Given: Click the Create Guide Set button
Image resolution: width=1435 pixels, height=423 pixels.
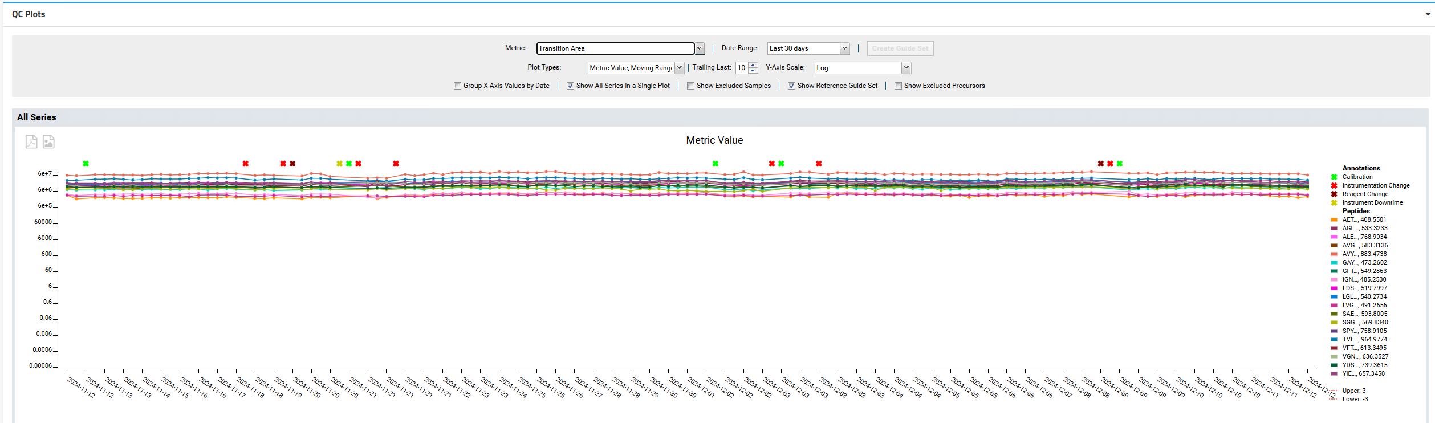Looking at the screenshot, I should pos(900,48).
